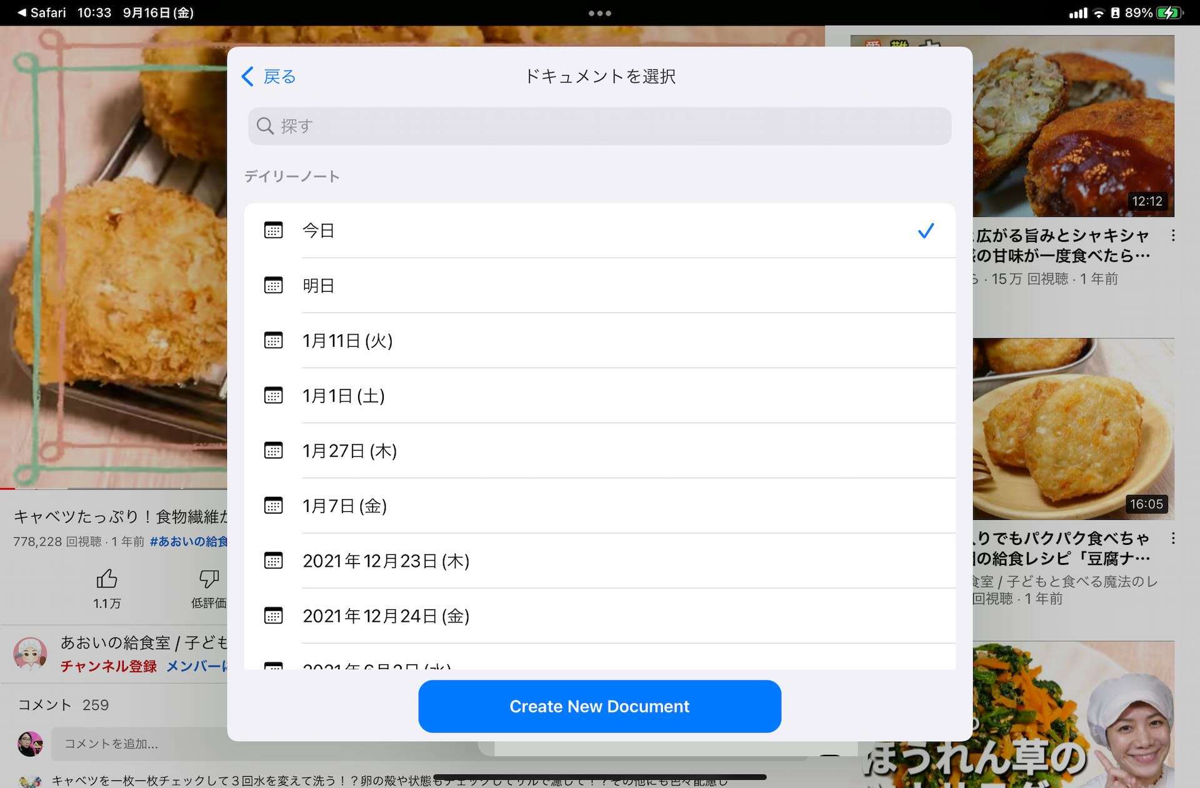Tap the Wi-Fi icon in status bar
Screen dimensions: 1200x788
(1099, 13)
